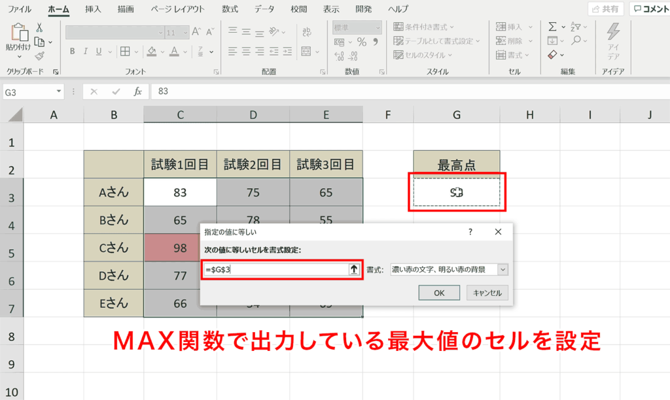Click the Clear eraser icon
Screen dimensions: 670x400
click(552, 55)
